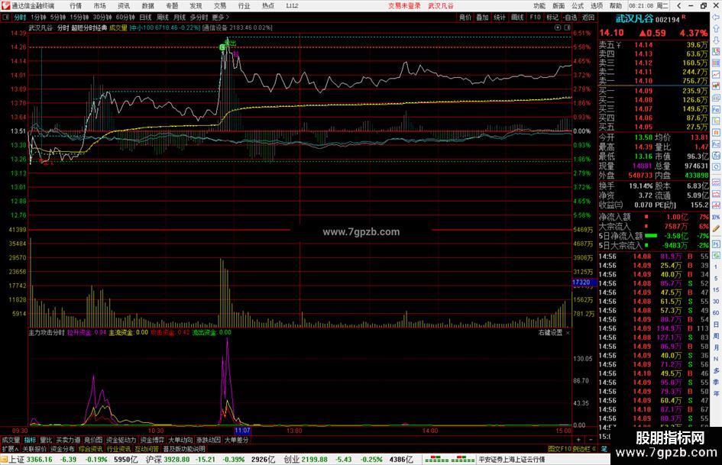Click the 竞价 toolbar button
The width and height of the screenshot is (722, 465).
(465, 18)
